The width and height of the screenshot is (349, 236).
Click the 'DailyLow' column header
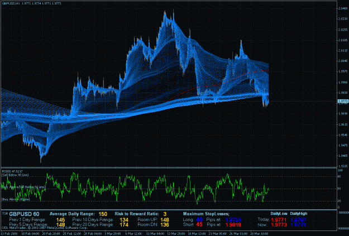[x=279, y=214]
